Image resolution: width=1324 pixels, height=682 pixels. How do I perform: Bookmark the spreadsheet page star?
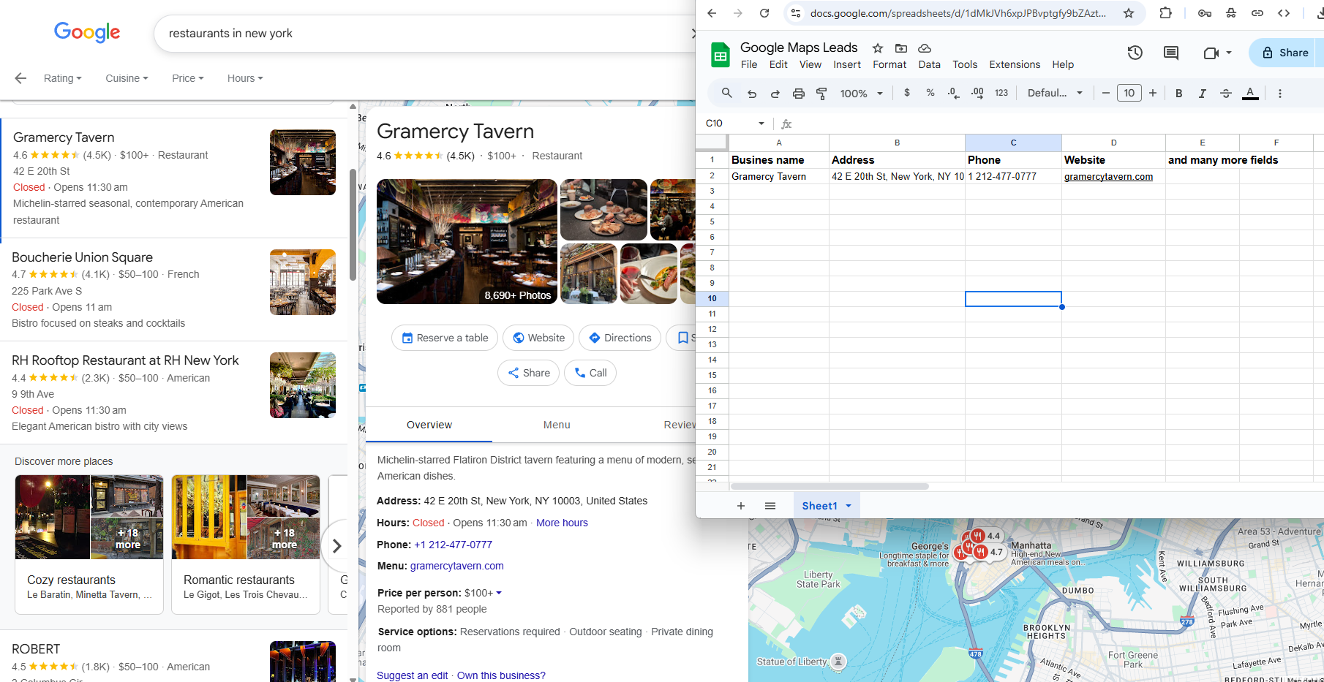(x=1129, y=13)
